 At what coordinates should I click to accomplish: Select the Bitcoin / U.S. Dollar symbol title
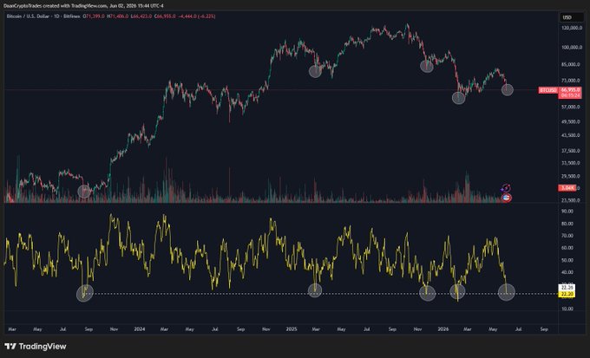(29, 16)
